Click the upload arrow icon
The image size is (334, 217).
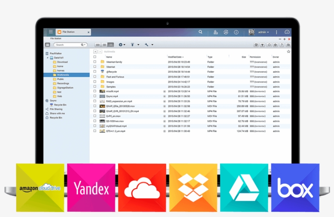click(x=132, y=45)
